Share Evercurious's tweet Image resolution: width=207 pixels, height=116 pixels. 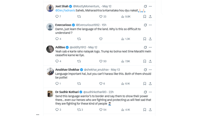150,39
